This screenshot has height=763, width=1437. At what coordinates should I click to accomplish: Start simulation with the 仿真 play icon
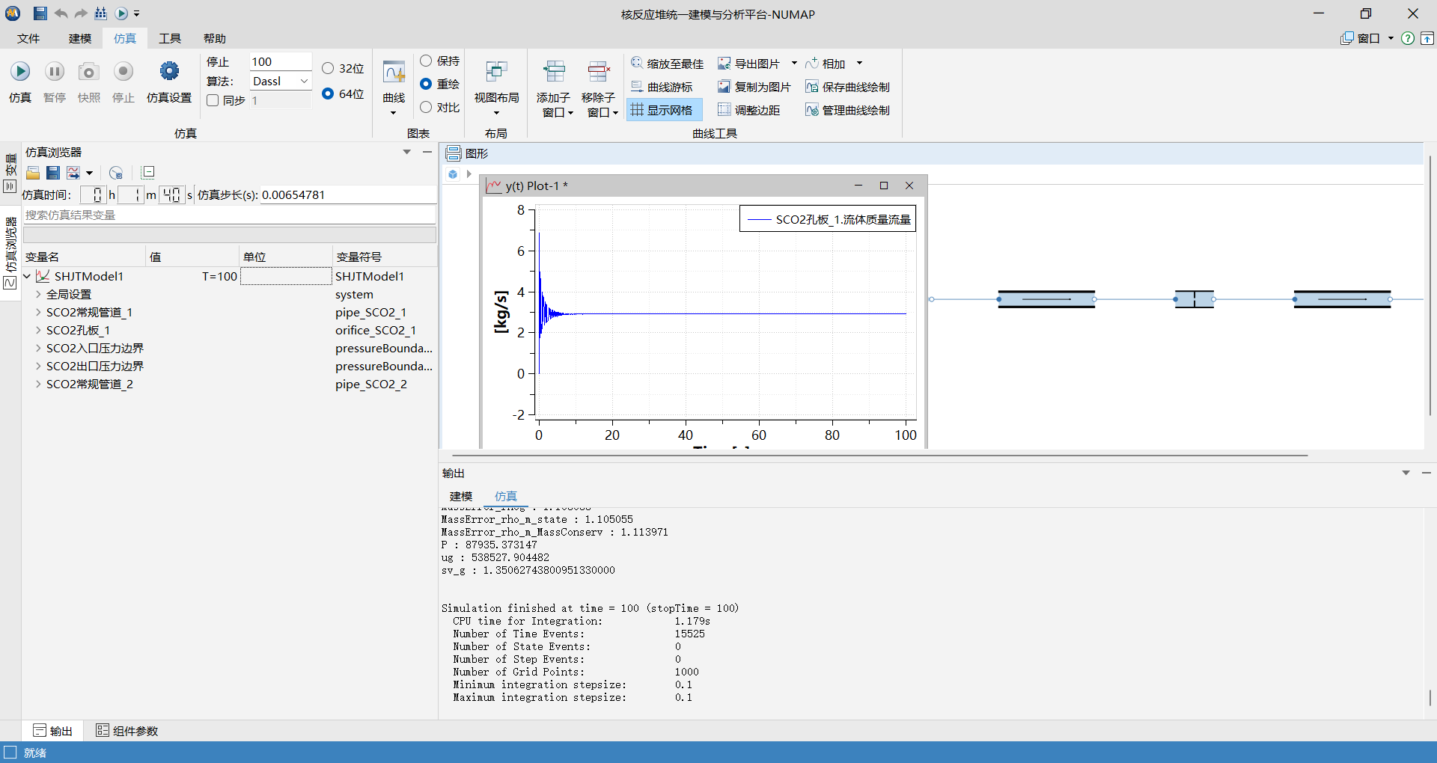pyautogui.click(x=20, y=72)
